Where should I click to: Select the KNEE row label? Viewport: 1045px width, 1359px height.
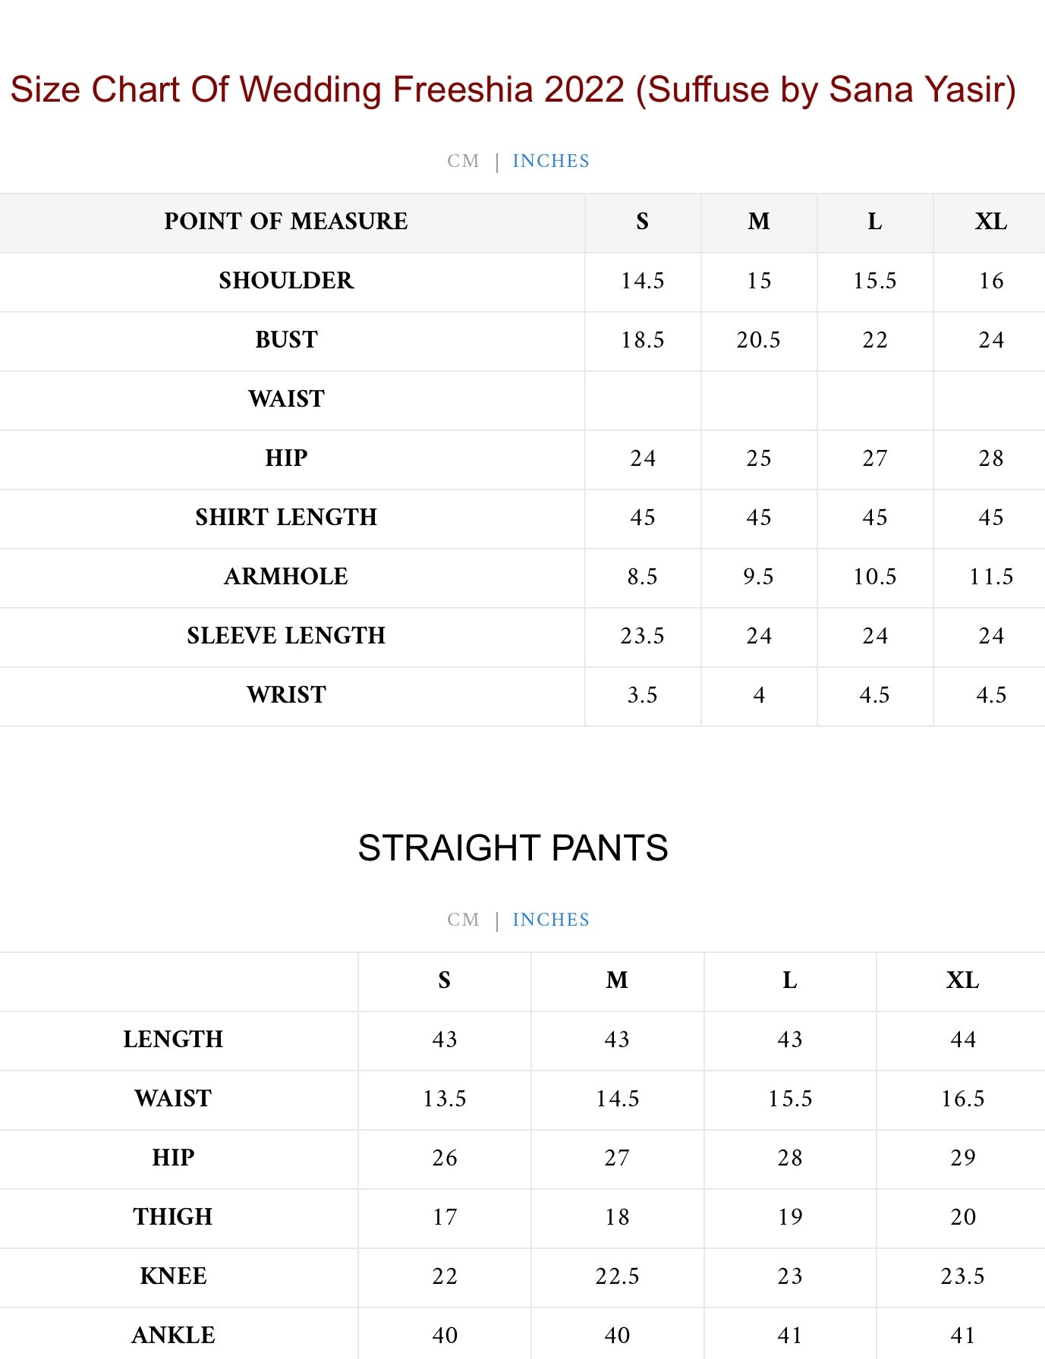[x=173, y=1276]
